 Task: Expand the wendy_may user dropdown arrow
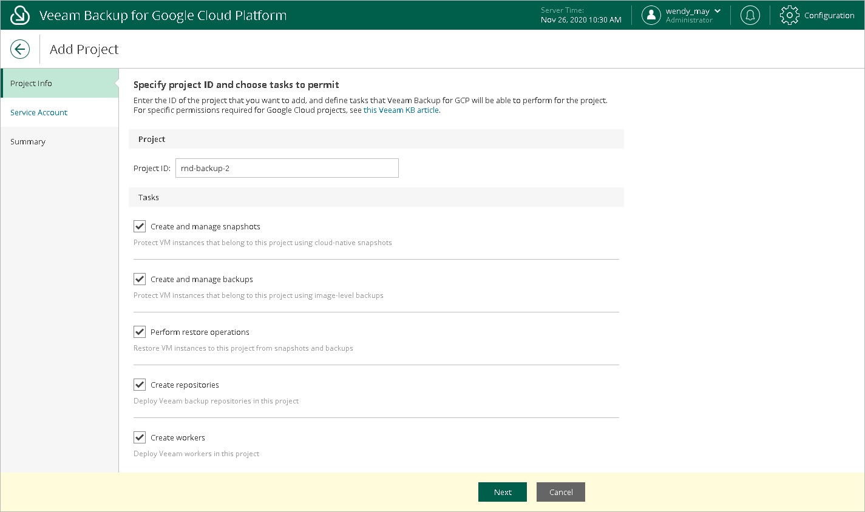click(x=717, y=11)
